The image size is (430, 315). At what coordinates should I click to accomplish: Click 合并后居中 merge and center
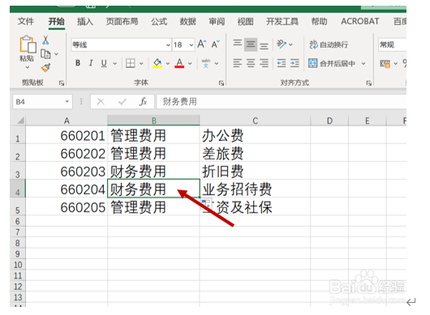pos(332,63)
